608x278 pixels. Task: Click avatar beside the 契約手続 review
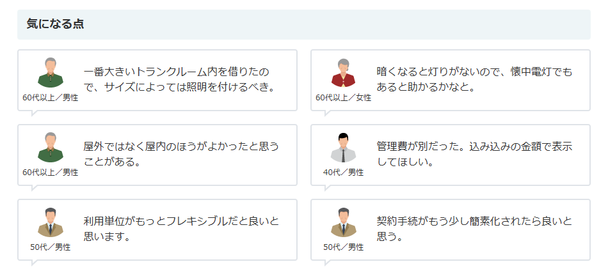click(x=344, y=222)
